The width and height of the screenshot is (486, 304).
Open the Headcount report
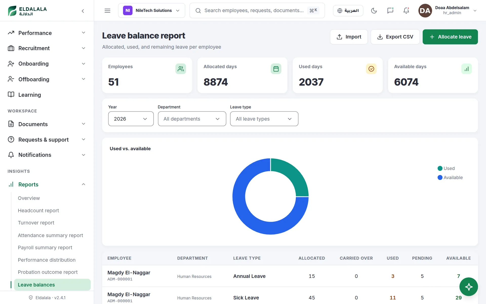tap(38, 211)
